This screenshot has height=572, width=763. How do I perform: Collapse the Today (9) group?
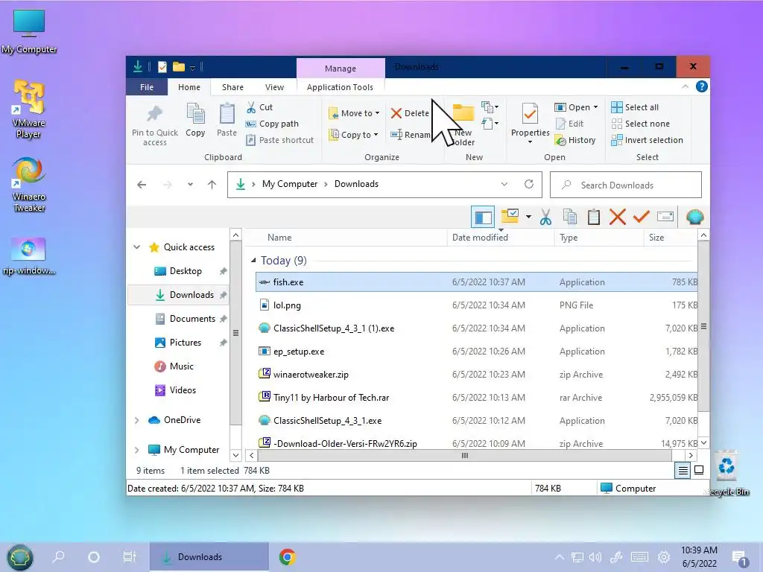coord(253,261)
